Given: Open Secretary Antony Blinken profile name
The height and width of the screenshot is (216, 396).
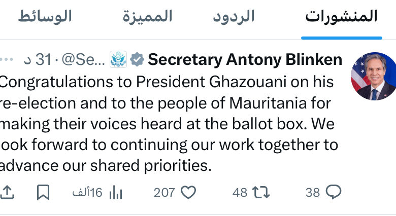Looking at the screenshot, I should tap(245, 59).
